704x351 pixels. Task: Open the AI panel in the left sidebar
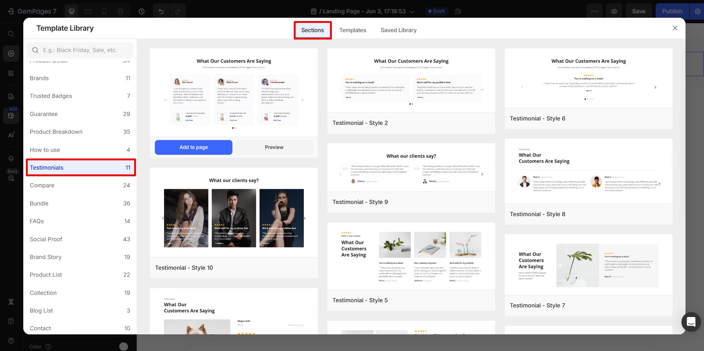pos(11,135)
